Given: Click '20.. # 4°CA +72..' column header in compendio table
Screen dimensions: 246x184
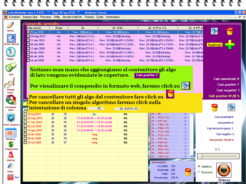Looking at the screenshot, I should [x=158, y=28].
